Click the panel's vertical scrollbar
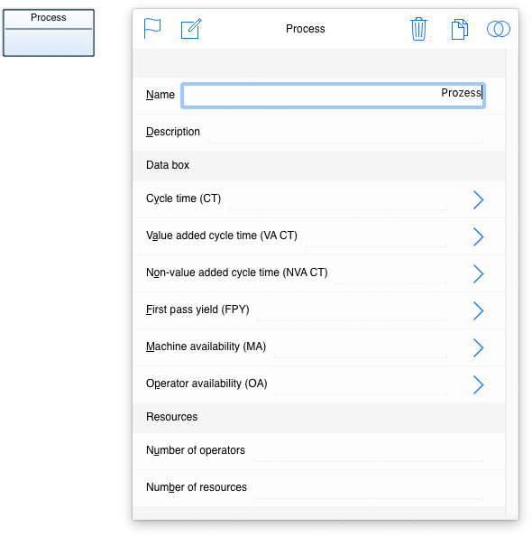 click(x=511, y=282)
